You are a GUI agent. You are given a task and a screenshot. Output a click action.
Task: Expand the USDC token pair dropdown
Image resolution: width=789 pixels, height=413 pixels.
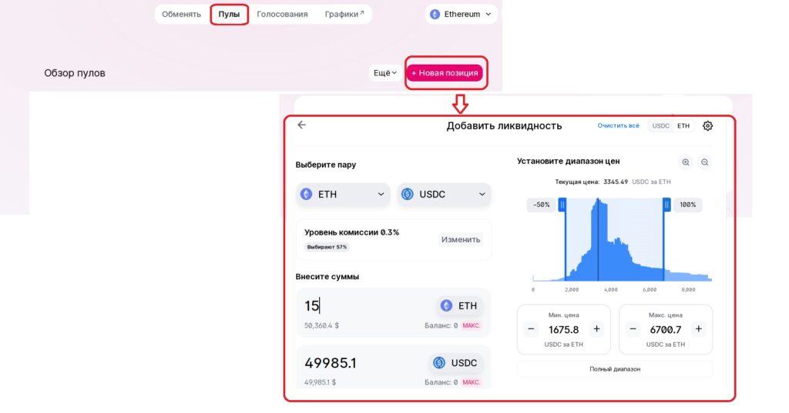pos(445,194)
